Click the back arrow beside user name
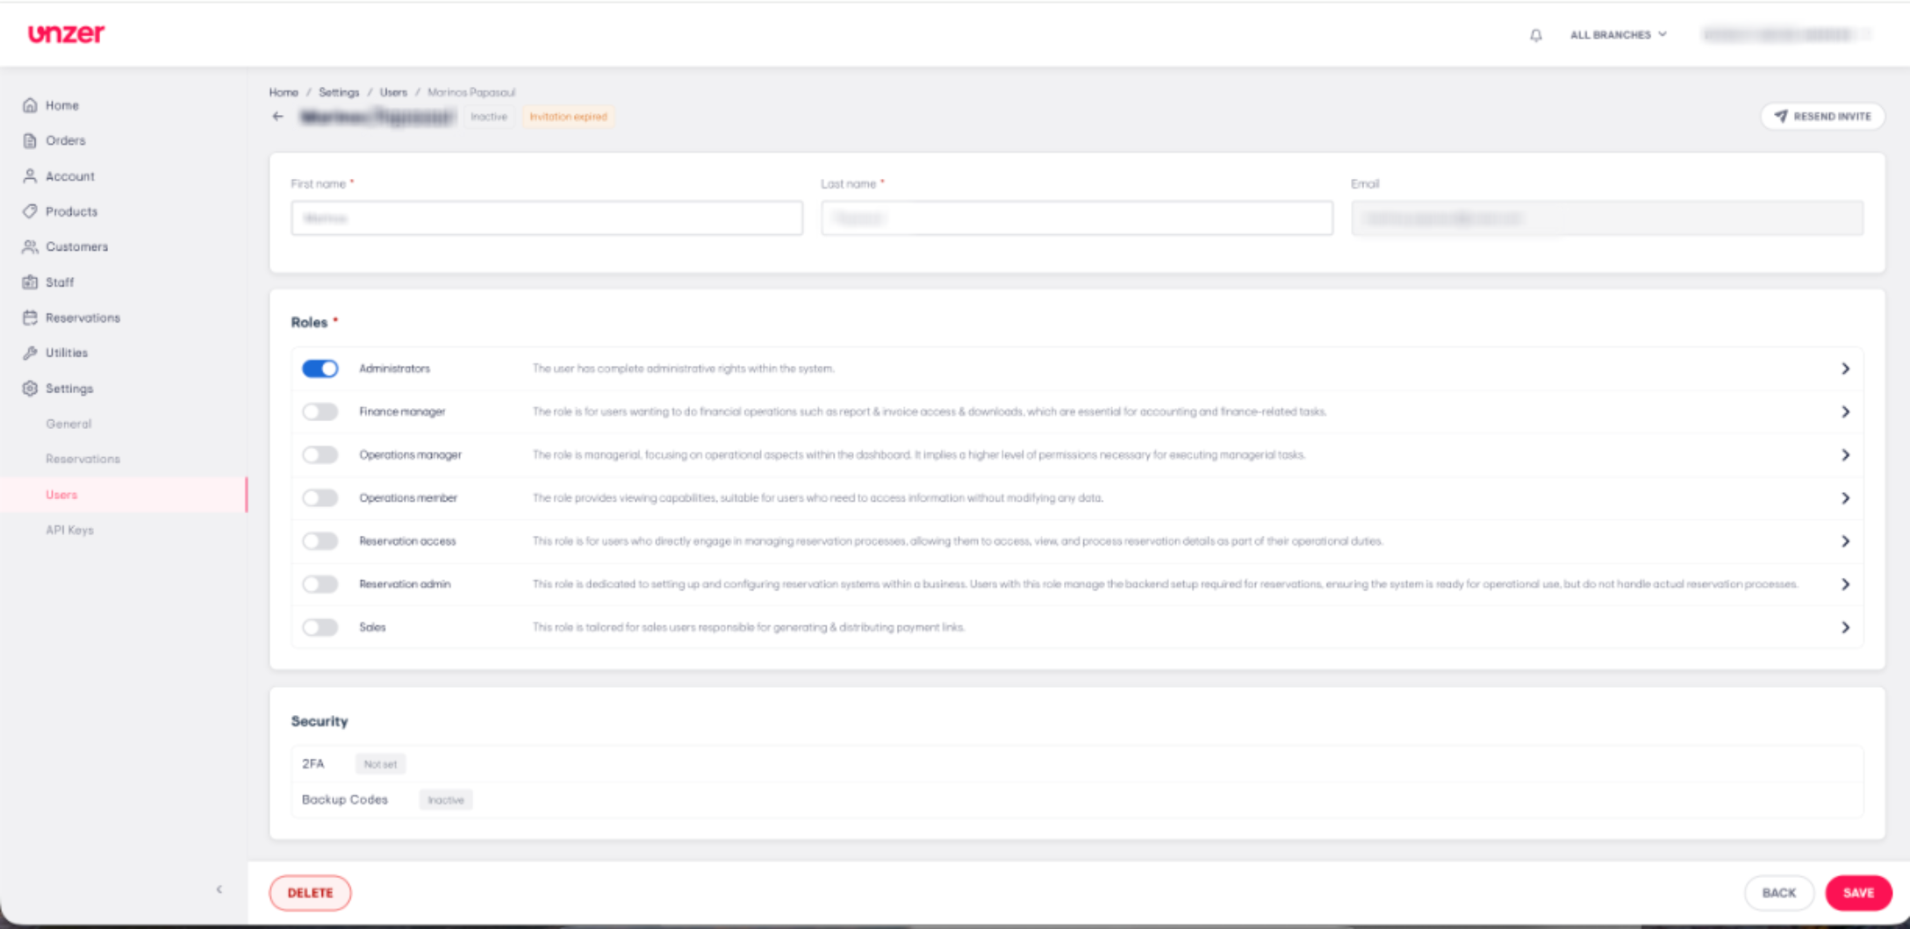The width and height of the screenshot is (1910, 929). [277, 116]
